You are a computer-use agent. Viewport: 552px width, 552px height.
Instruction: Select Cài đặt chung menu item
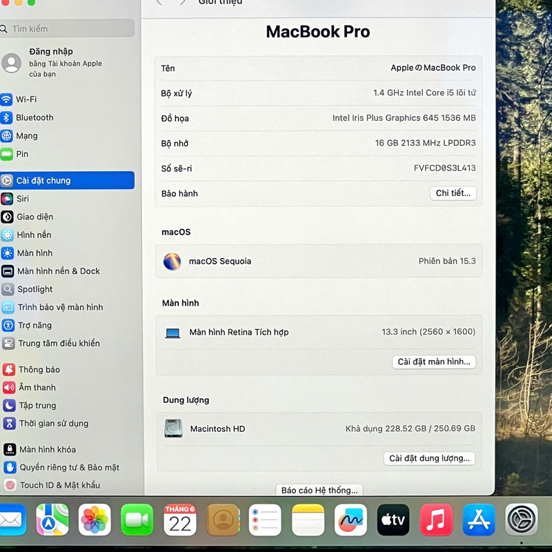(66, 181)
